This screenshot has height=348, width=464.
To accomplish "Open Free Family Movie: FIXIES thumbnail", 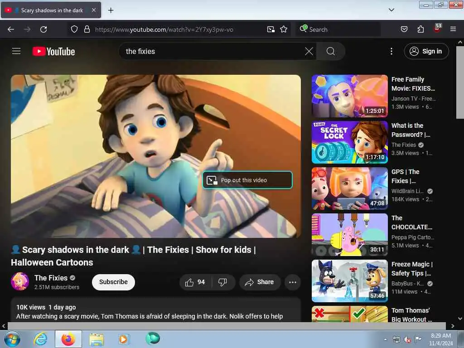I will tap(349, 96).
